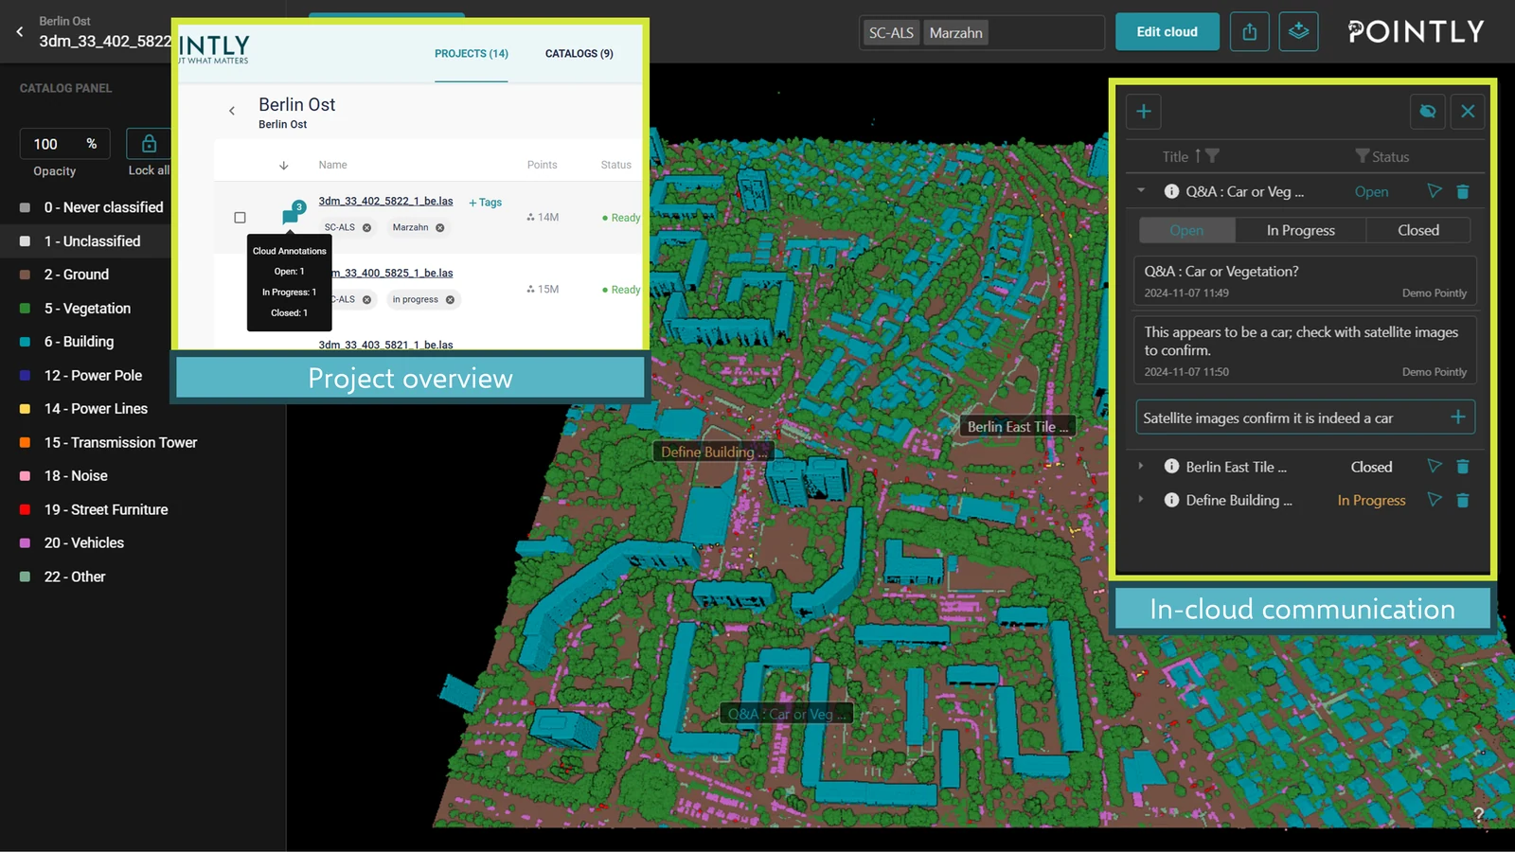The width and height of the screenshot is (1515, 852).
Task: Fly to Define Building annotation
Action: [x=1435, y=500]
